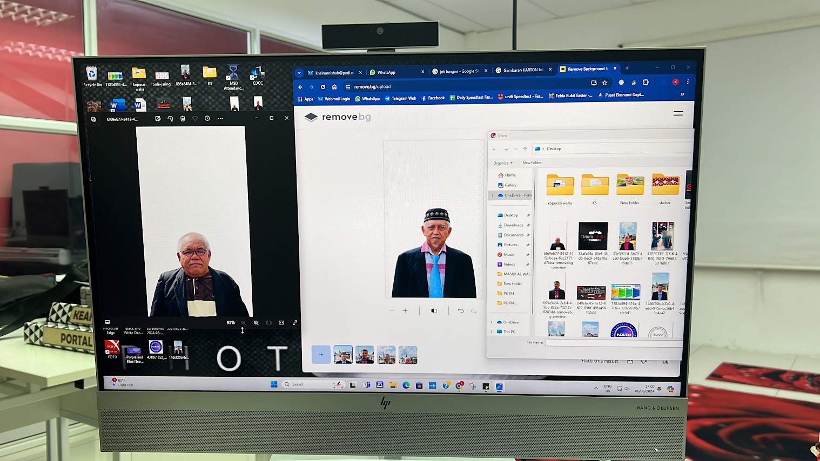Zoom out in the Photos viewer

(243, 323)
